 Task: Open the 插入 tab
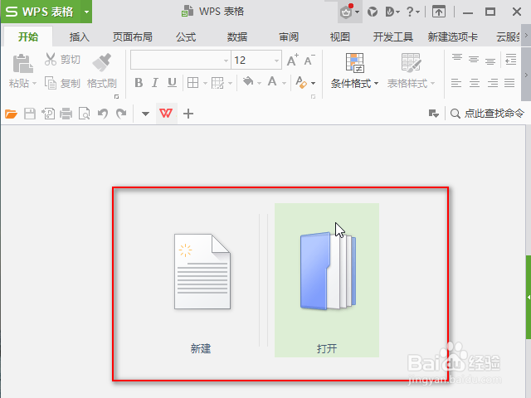pos(80,36)
